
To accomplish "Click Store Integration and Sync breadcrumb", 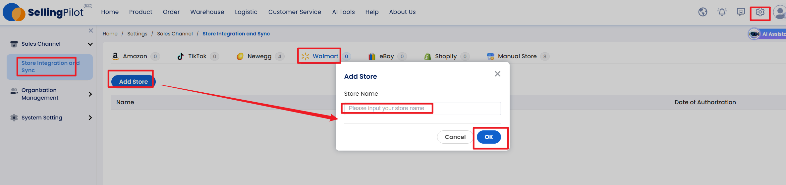I will (236, 34).
